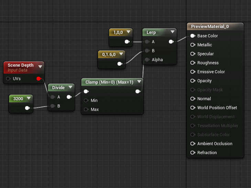Viewport: 251px width, 188px height.
Task: Click the Clamp node output pin
Action: tap(138, 91)
